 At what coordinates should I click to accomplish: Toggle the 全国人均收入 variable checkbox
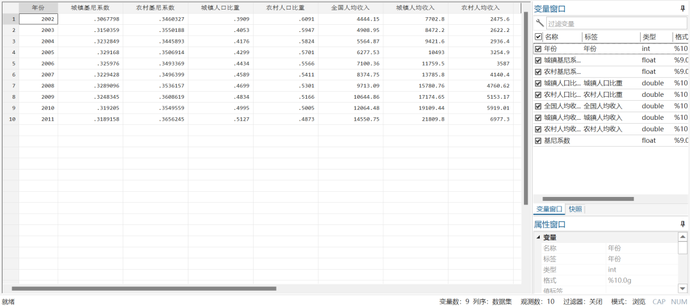pos(538,106)
